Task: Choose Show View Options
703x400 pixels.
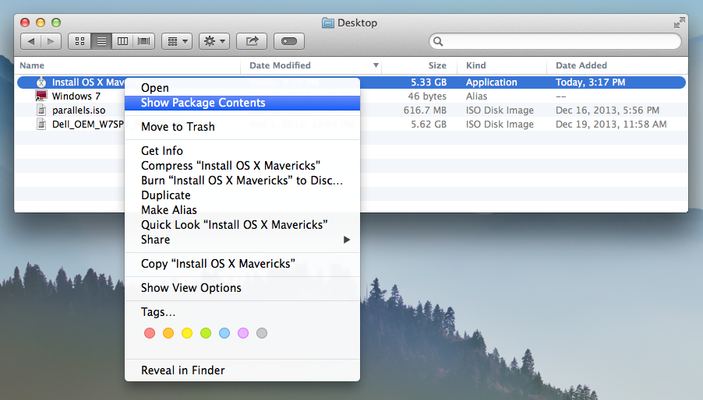Action: coord(242,288)
